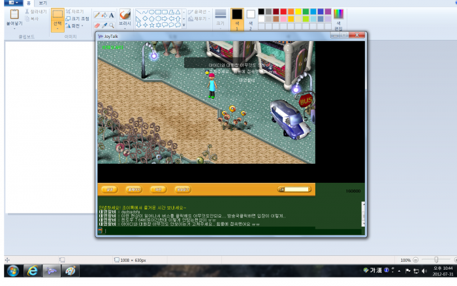Screen dimensions: 457x286
Task: Select Color 1 black swatch
Action: pyautogui.click(x=237, y=14)
